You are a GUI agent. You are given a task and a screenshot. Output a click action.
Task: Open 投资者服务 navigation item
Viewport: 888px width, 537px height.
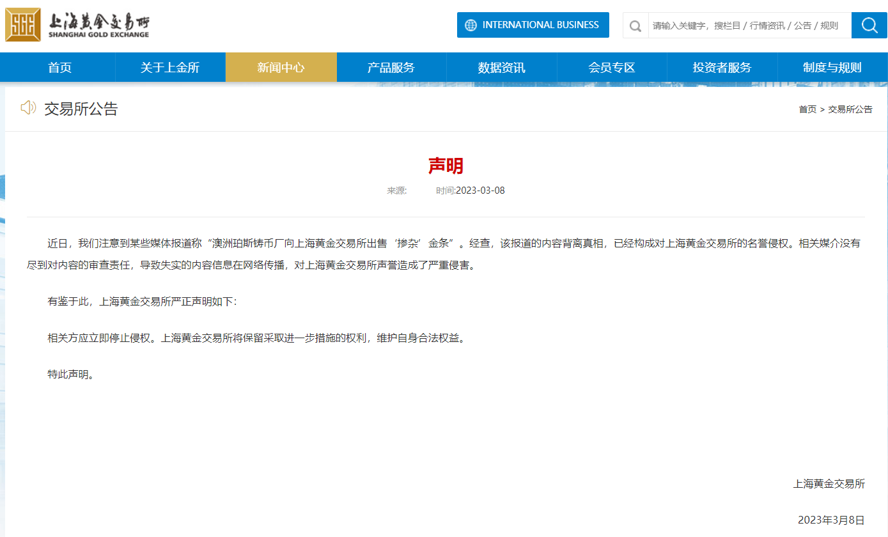722,67
